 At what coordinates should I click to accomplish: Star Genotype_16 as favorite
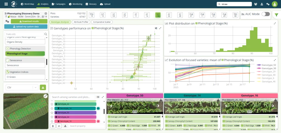coord(52,121)
